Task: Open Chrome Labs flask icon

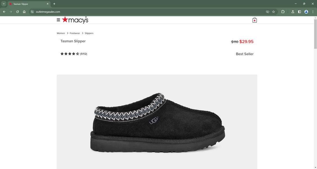Action: click(293, 12)
